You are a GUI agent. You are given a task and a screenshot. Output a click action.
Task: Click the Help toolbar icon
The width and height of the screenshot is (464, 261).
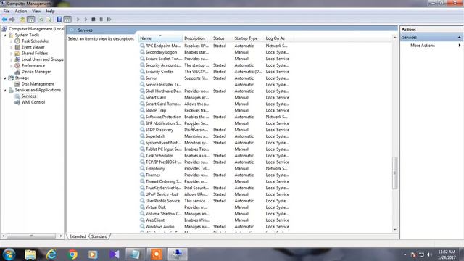tap(59, 20)
